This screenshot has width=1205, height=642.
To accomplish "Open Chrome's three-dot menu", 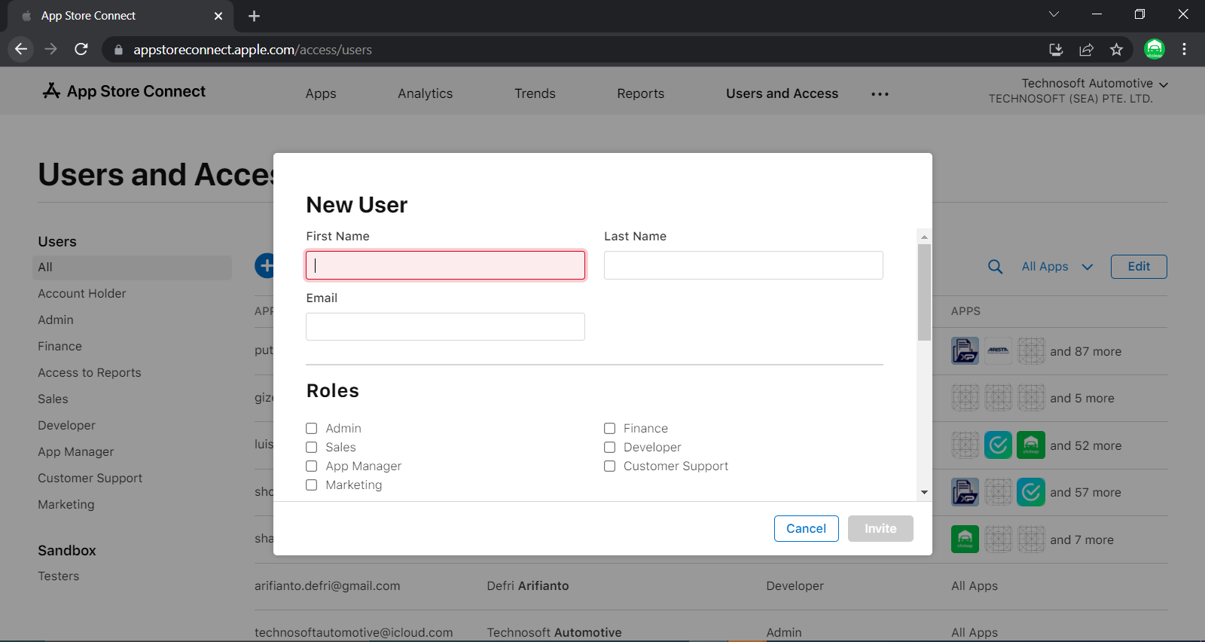I will click(x=1184, y=50).
